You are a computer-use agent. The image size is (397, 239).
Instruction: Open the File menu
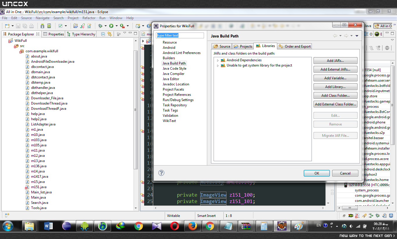pos(5,18)
